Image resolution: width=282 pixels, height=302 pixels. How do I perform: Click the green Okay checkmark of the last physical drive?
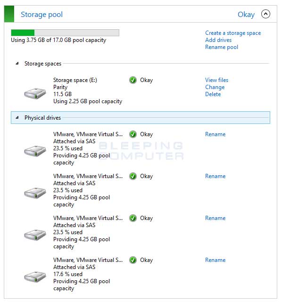click(x=133, y=260)
